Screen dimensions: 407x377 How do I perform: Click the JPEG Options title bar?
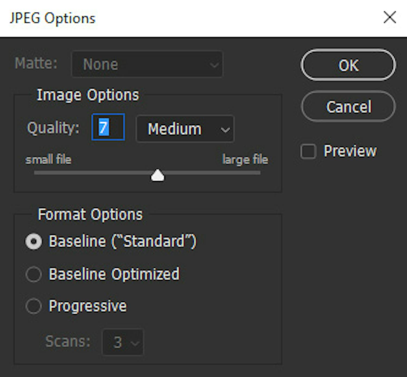pyautogui.click(x=53, y=18)
